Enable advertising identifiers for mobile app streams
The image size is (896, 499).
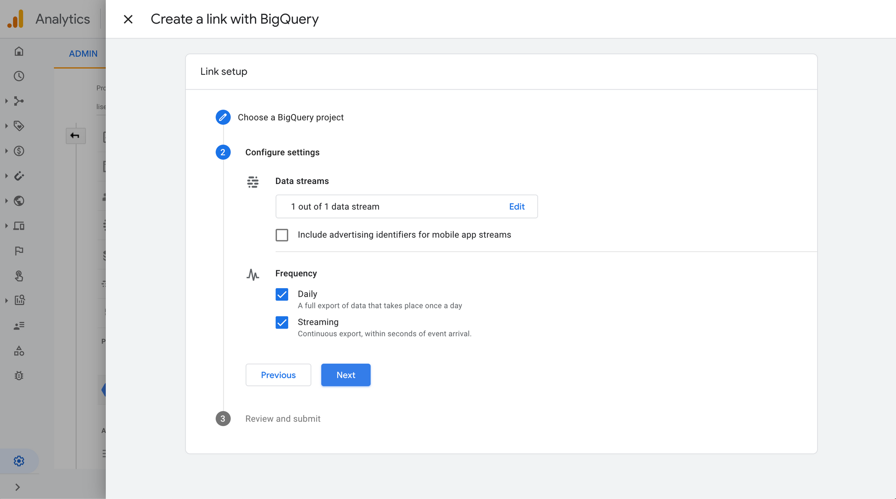[x=282, y=235]
